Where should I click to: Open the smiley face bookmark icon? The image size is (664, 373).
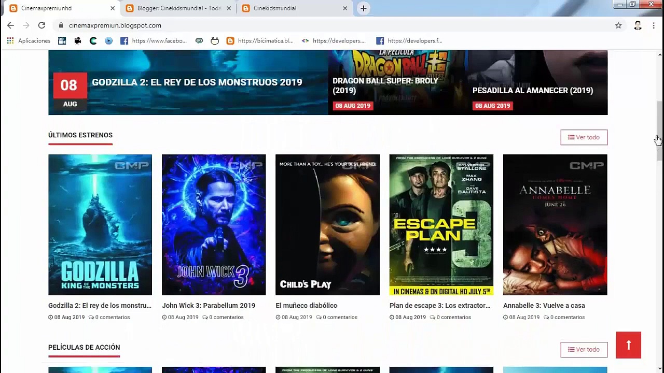click(x=215, y=41)
